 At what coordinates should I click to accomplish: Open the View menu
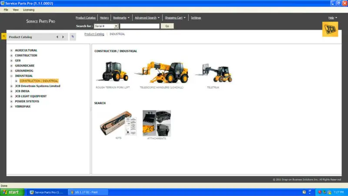pos(16,10)
